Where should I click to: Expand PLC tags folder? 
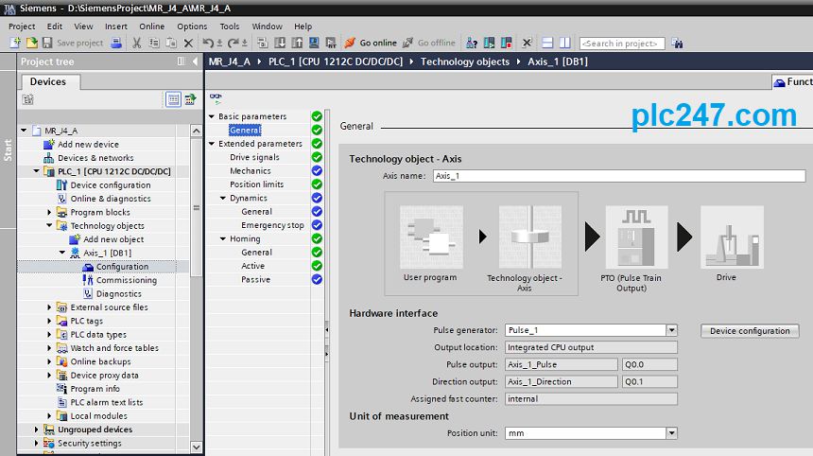49,321
